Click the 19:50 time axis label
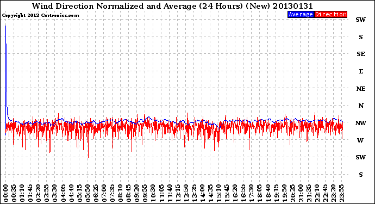This screenshot has width=375, height=204. click(284, 193)
